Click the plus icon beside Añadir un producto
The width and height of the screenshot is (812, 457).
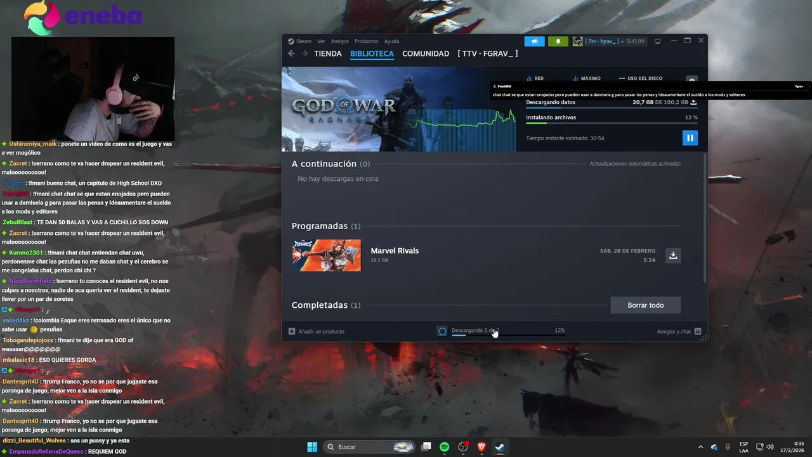click(x=292, y=331)
